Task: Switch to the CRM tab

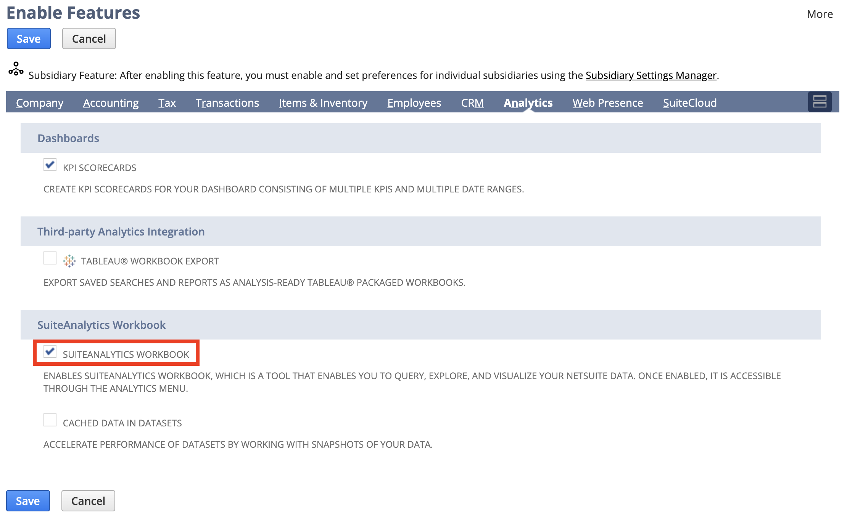Action: (472, 103)
